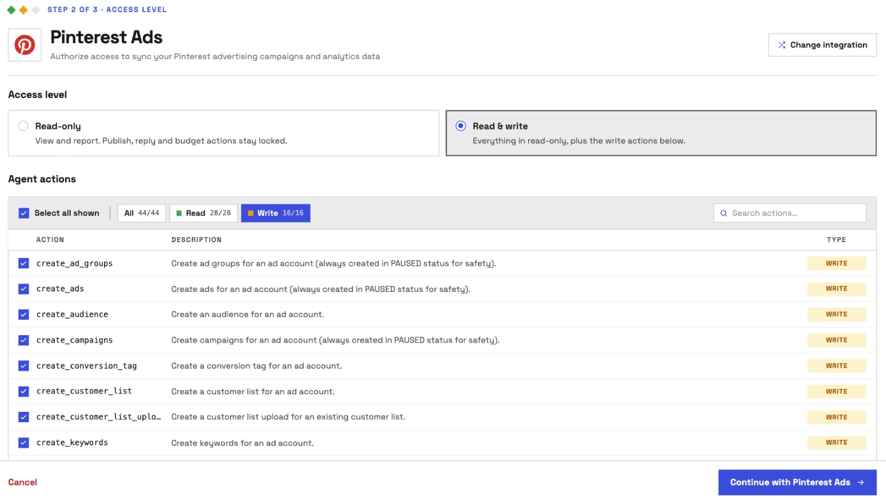Focus the Search actions field
The image size is (886, 500).
click(790, 214)
